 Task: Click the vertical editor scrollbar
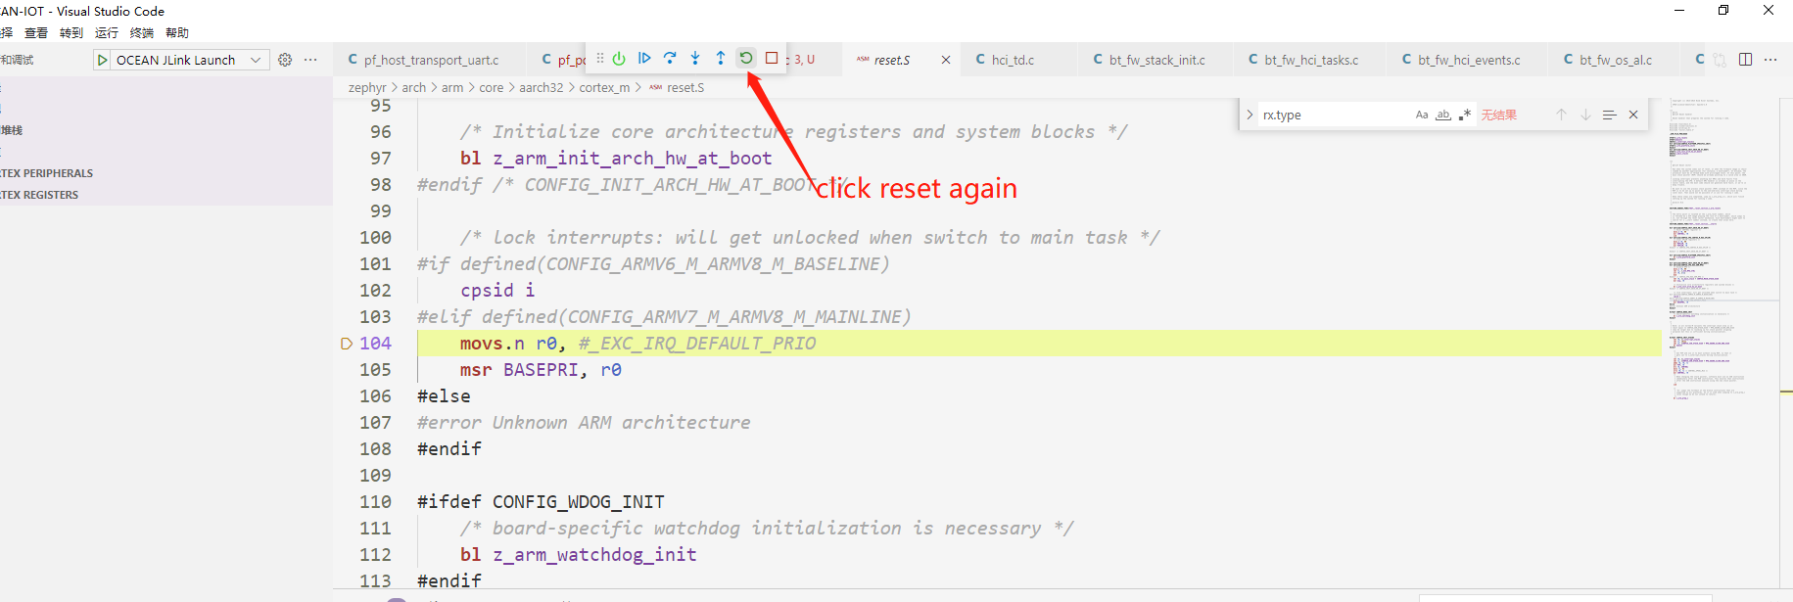1785,343
